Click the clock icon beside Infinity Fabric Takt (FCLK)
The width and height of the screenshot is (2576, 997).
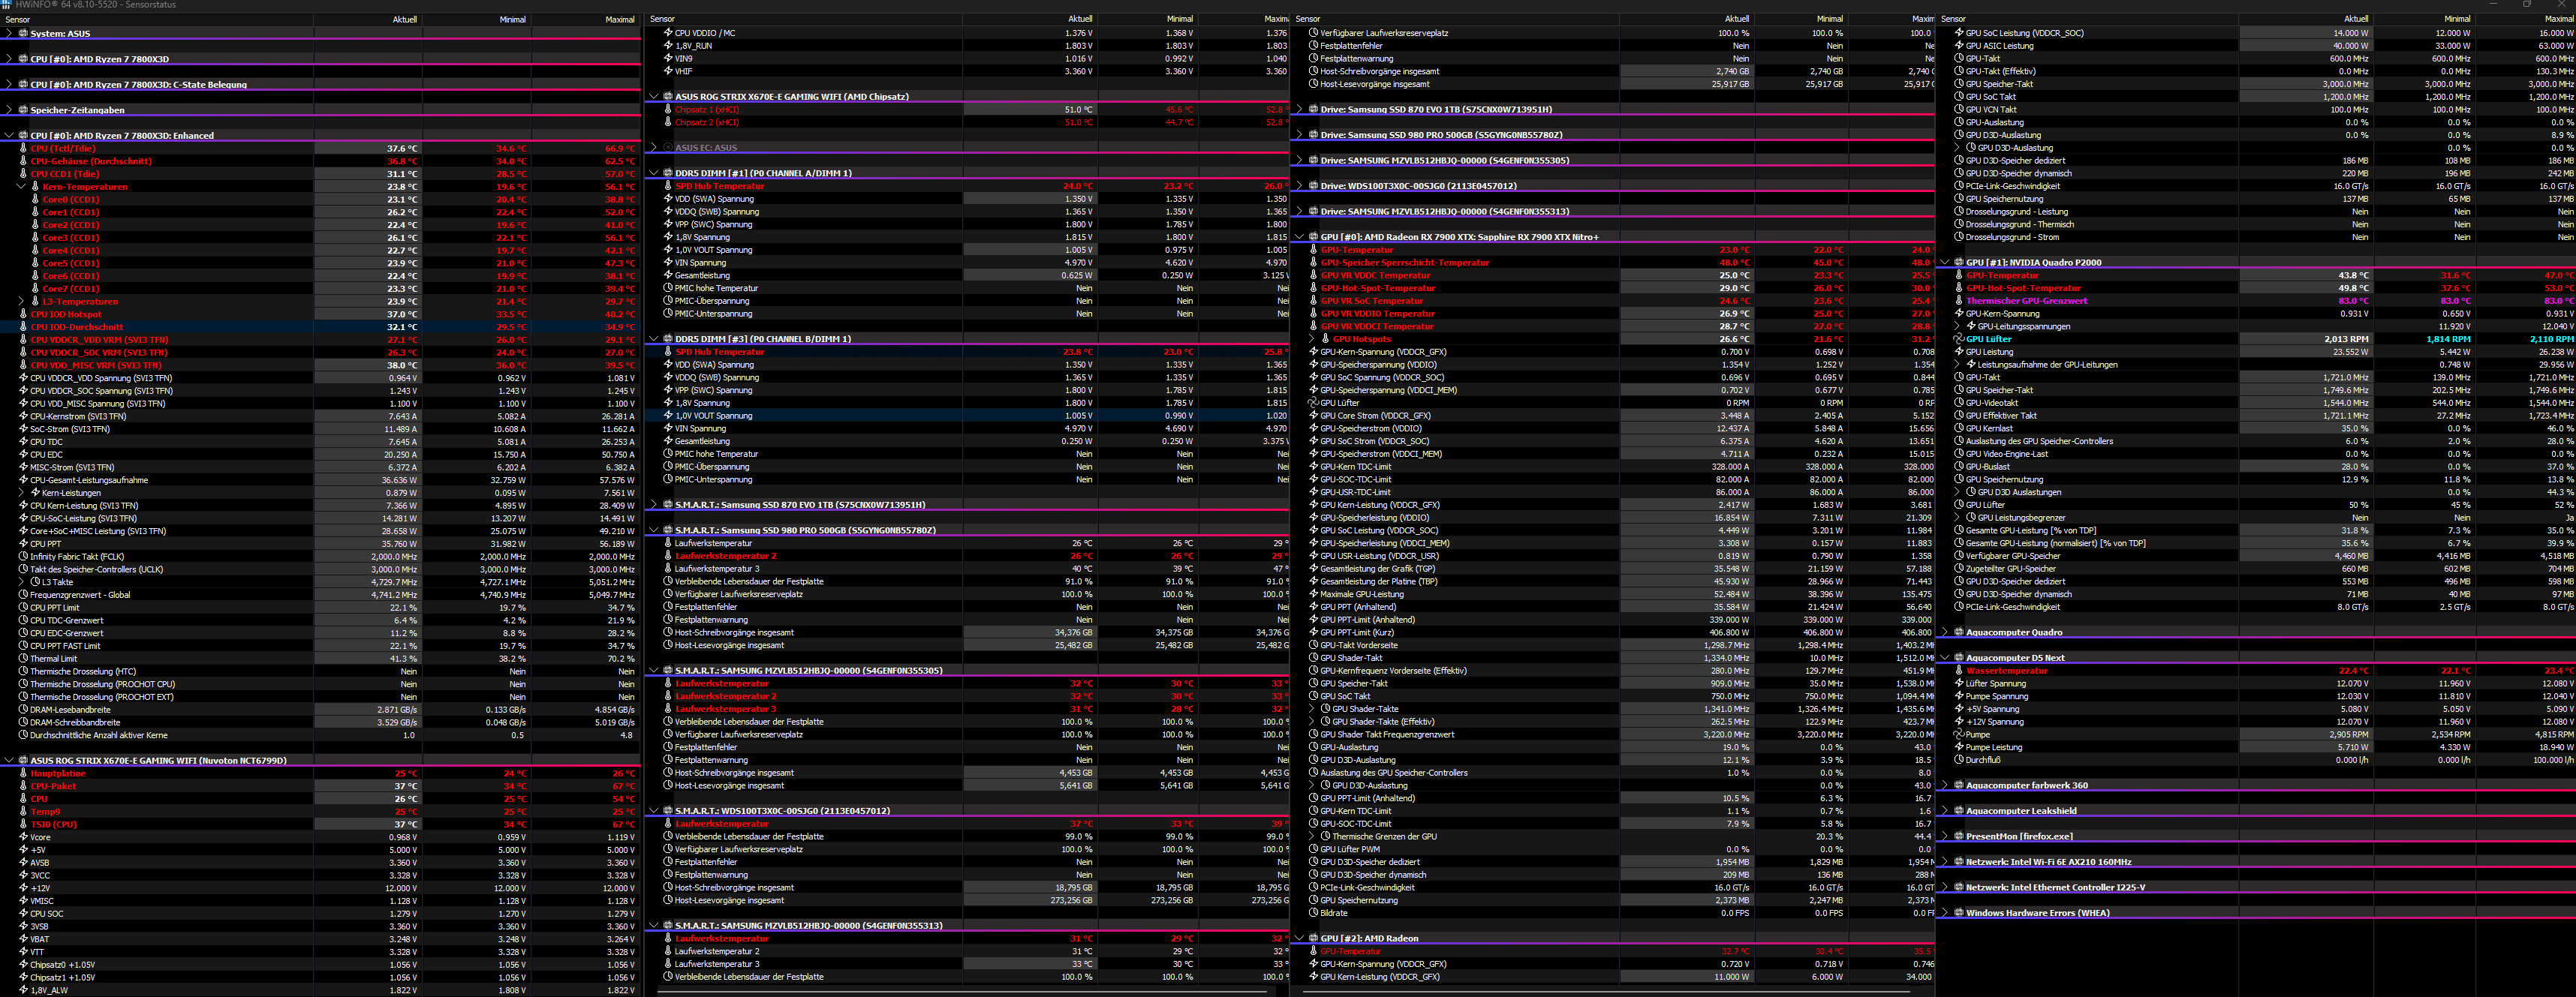pos(23,557)
